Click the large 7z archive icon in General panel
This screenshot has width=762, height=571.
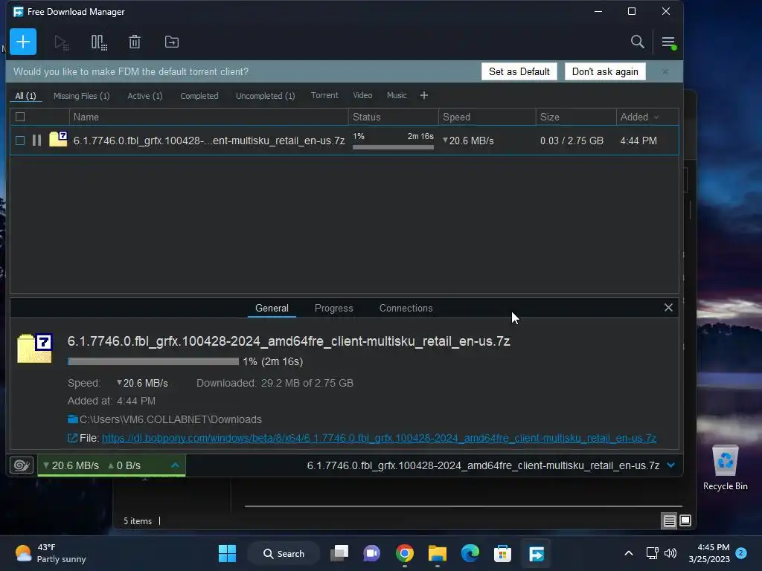34,348
